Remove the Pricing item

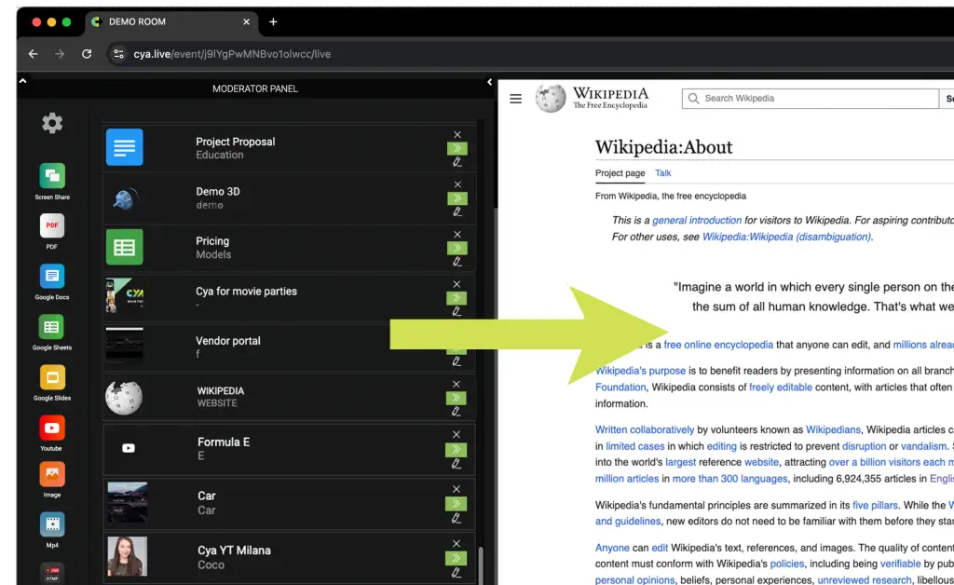coord(457,234)
